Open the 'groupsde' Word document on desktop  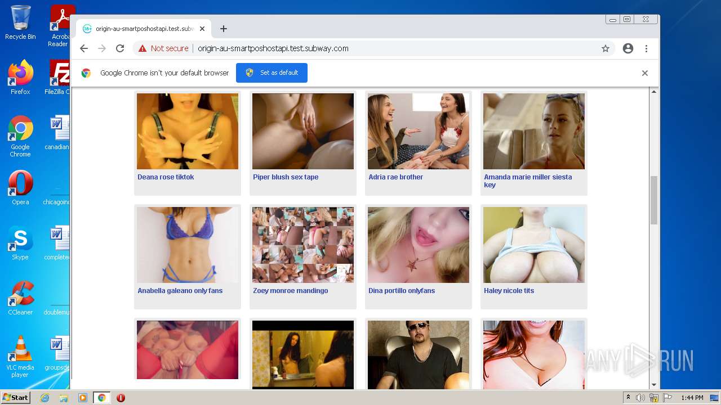pos(59,353)
